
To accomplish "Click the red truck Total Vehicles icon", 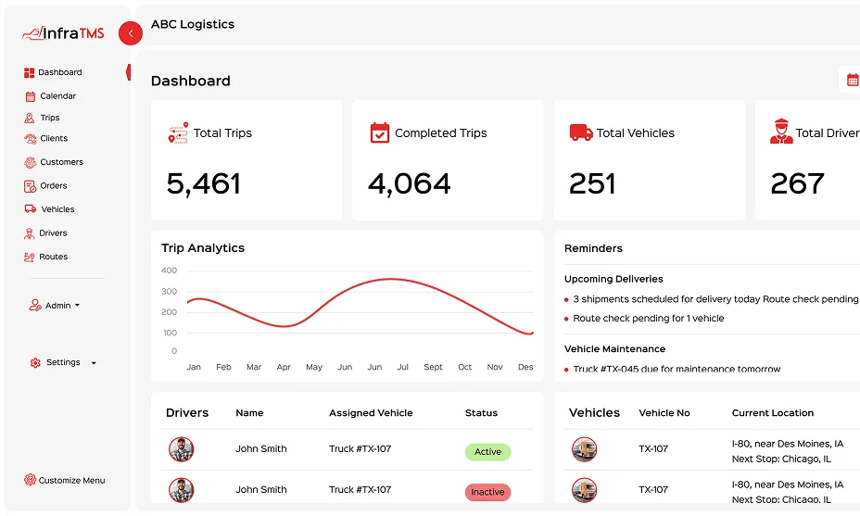I will click(x=581, y=132).
